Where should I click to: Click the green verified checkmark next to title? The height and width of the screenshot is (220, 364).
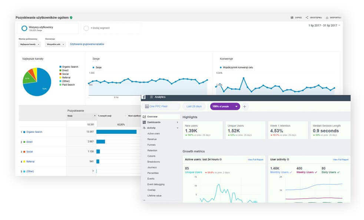(72, 17)
